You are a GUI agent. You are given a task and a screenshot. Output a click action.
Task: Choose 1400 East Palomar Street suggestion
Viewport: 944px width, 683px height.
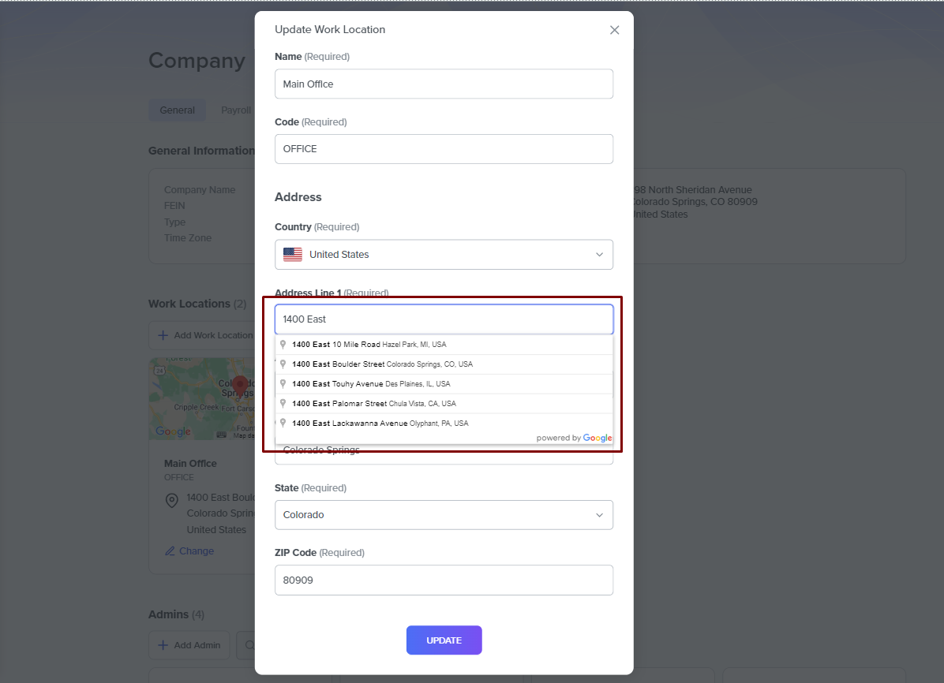(373, 404)
